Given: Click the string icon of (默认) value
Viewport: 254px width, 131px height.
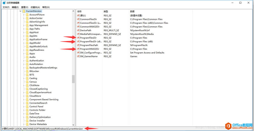Looking at the screenshot, I should [x=78, y=15].
